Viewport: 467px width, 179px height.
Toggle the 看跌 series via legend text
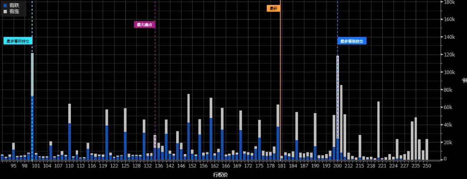14,5
